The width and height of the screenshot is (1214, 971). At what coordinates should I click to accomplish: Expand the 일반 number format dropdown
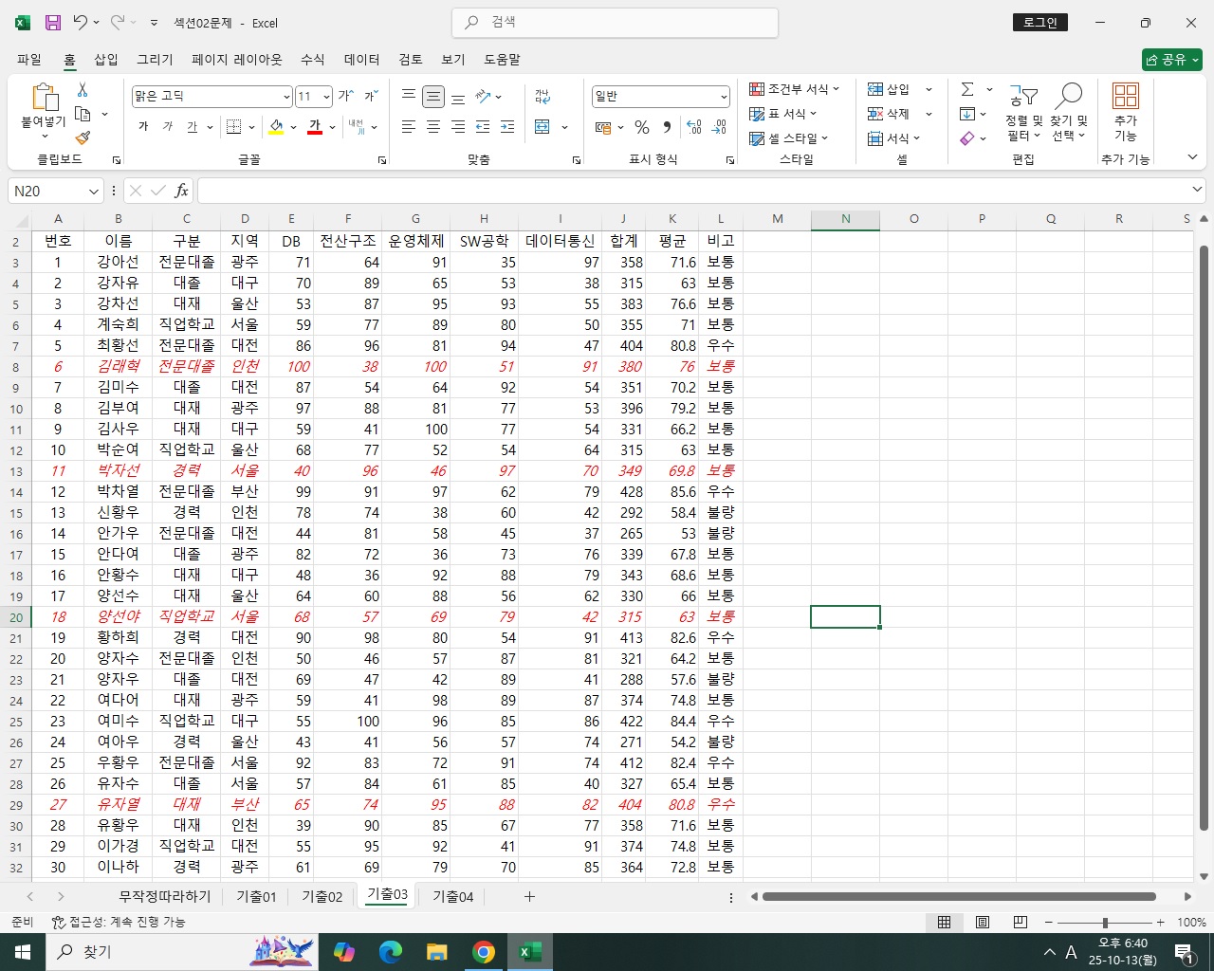tap(724, 97)
